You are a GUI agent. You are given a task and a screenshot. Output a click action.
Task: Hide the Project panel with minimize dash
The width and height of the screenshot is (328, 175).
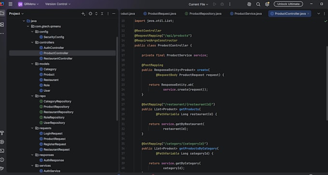pos(113,13)
